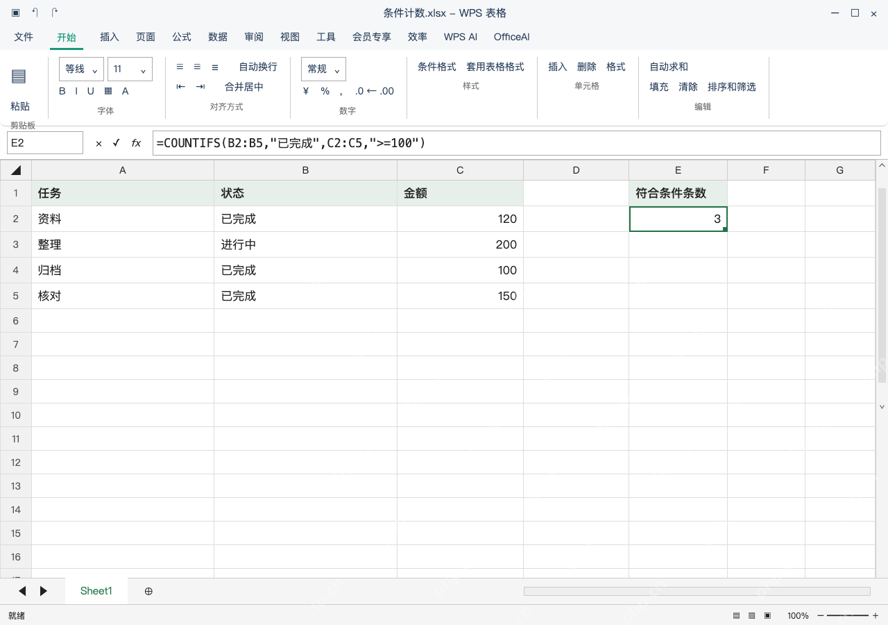Click the 自动求和 AutoSum button
888x625 pixels.
tap(669, 67)
